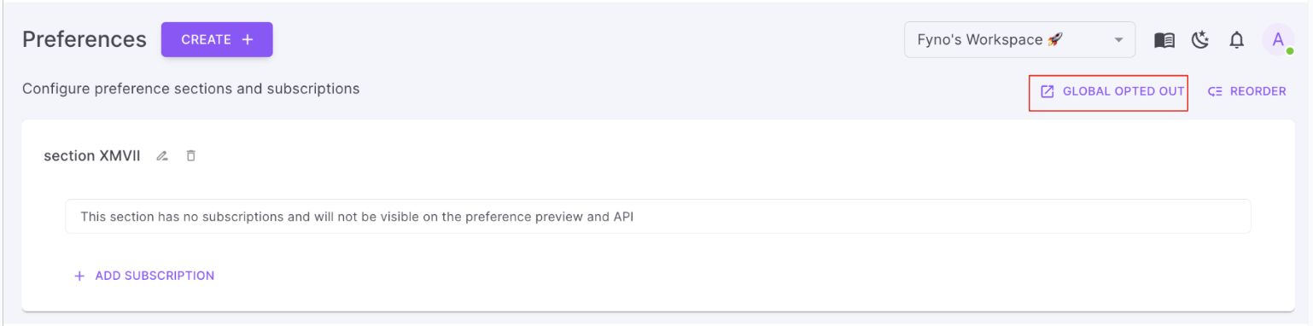Open the documentation book icon
The width and height of the screenshot is (1313, 326).
coord(1164,40)
